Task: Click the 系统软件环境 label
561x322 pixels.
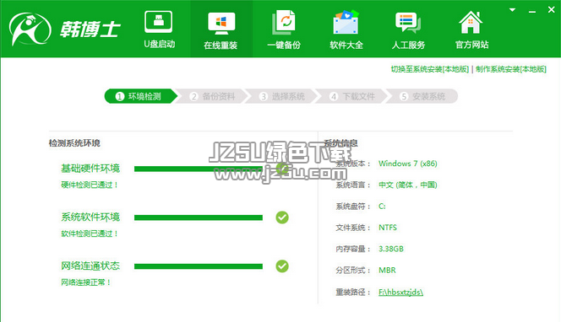Action: click(x=90, y=217)
